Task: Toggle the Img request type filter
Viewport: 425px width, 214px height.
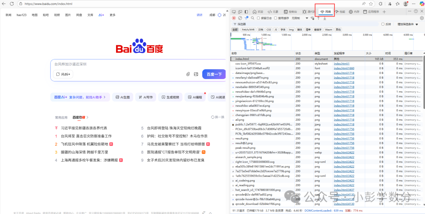Action: [x=291, y=30]
